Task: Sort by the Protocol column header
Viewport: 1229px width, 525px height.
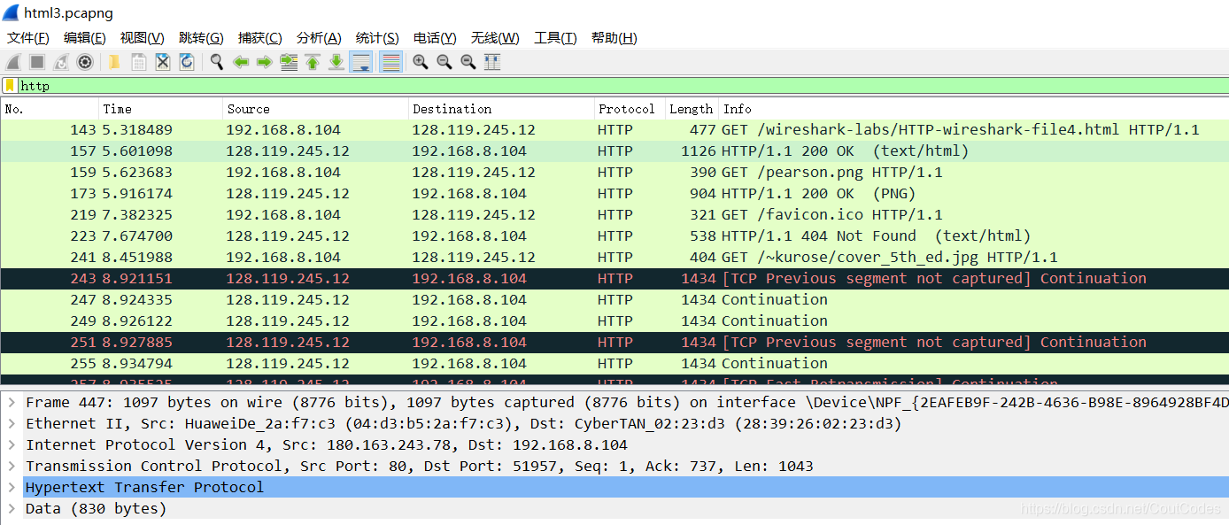Action: pyautogui.click(x=630, y=109)
